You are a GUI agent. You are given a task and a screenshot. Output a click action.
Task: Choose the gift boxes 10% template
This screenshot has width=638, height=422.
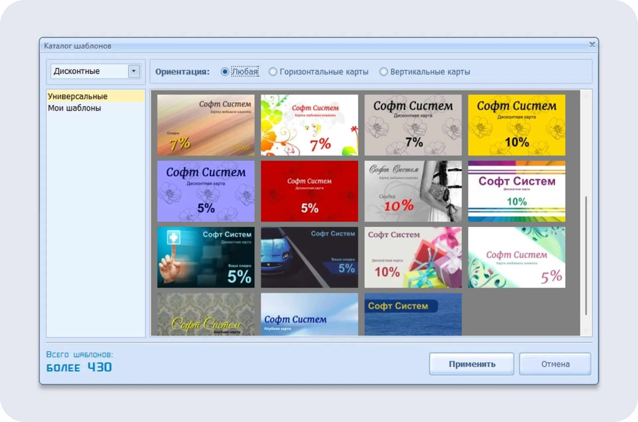coord(413,257)
